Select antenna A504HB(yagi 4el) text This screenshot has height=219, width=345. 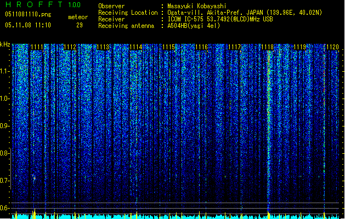click(x=194, y=26)
